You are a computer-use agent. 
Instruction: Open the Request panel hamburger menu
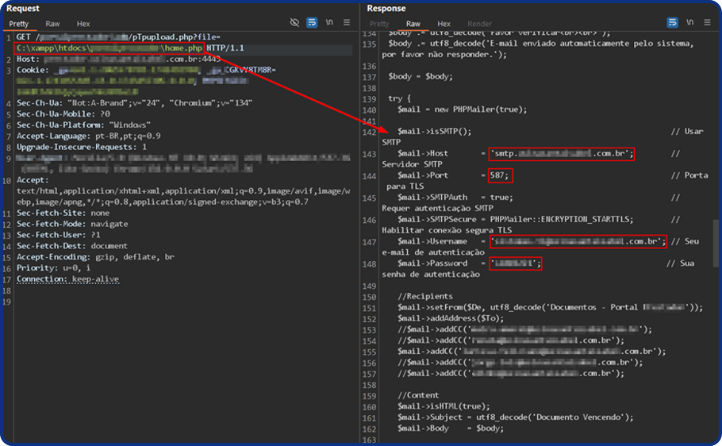click(347, 23)
